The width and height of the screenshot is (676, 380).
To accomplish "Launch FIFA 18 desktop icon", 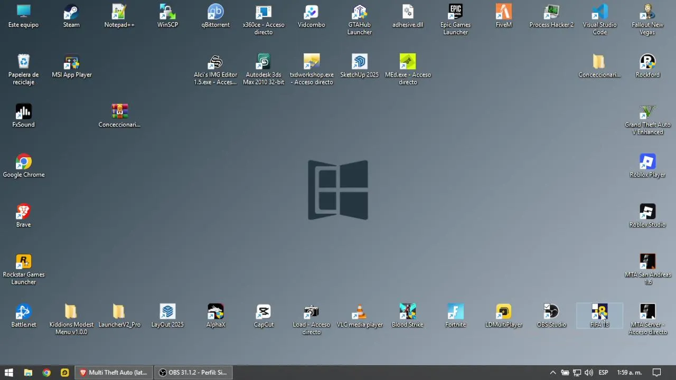I will [599, 316].
